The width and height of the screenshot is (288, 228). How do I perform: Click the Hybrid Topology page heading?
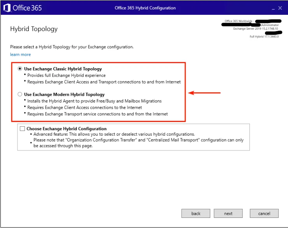[33, 29]
